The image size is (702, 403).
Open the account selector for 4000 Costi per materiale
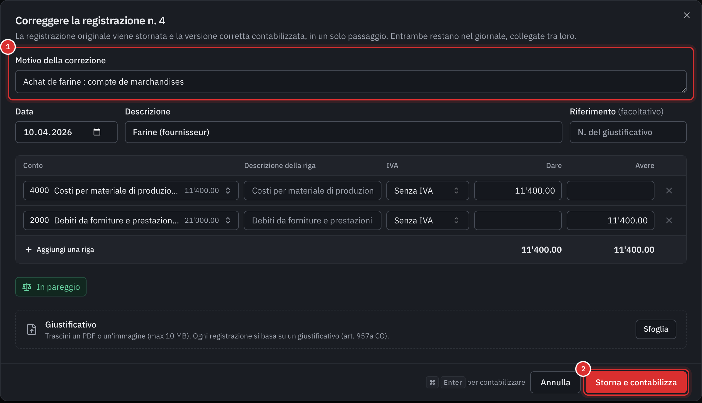pyautogui.click(x=131, y=191)
